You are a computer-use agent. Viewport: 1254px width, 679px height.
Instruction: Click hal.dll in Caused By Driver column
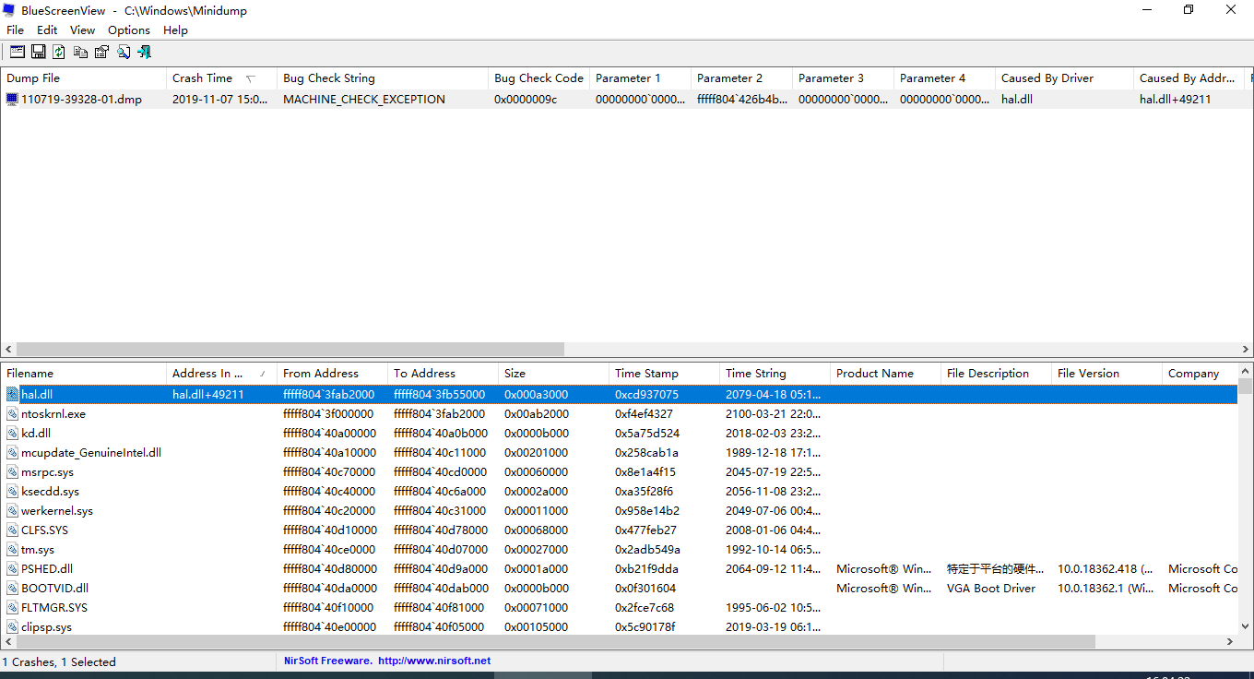[x=1017, y=99]
